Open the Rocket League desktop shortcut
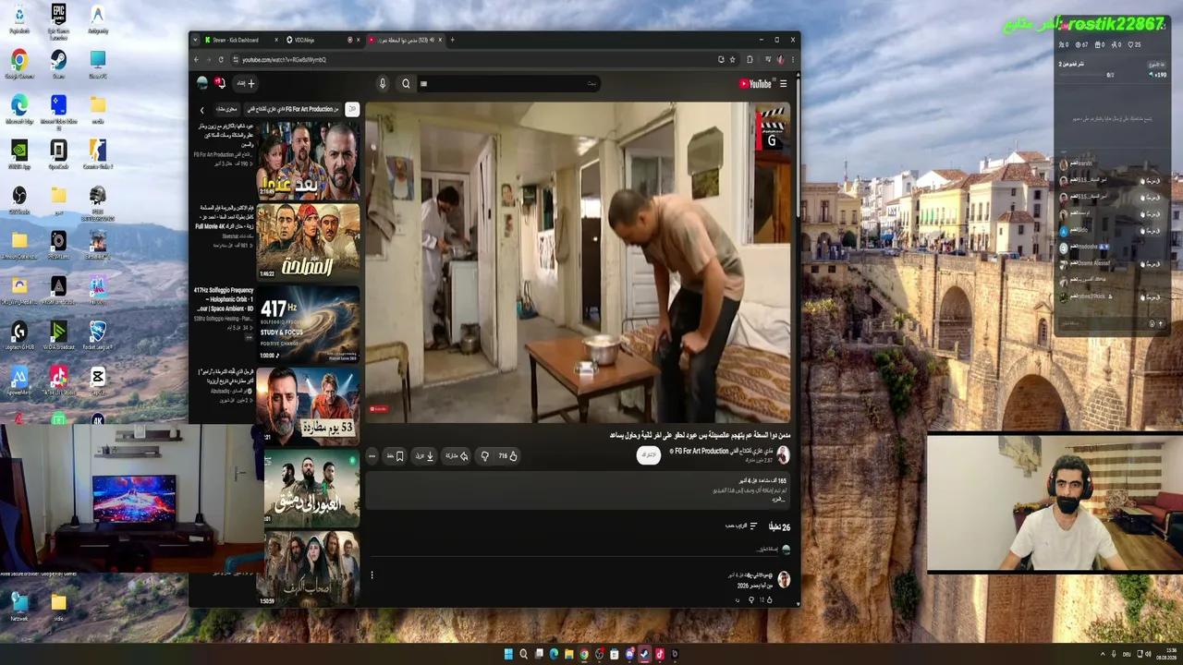Viewport: 1183px width, 665px height. (97, 336)
